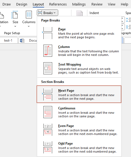Screen dimensions: 131x157
Task: Collapse the Breaks dropdown button
Action: [x=48, y=13]
